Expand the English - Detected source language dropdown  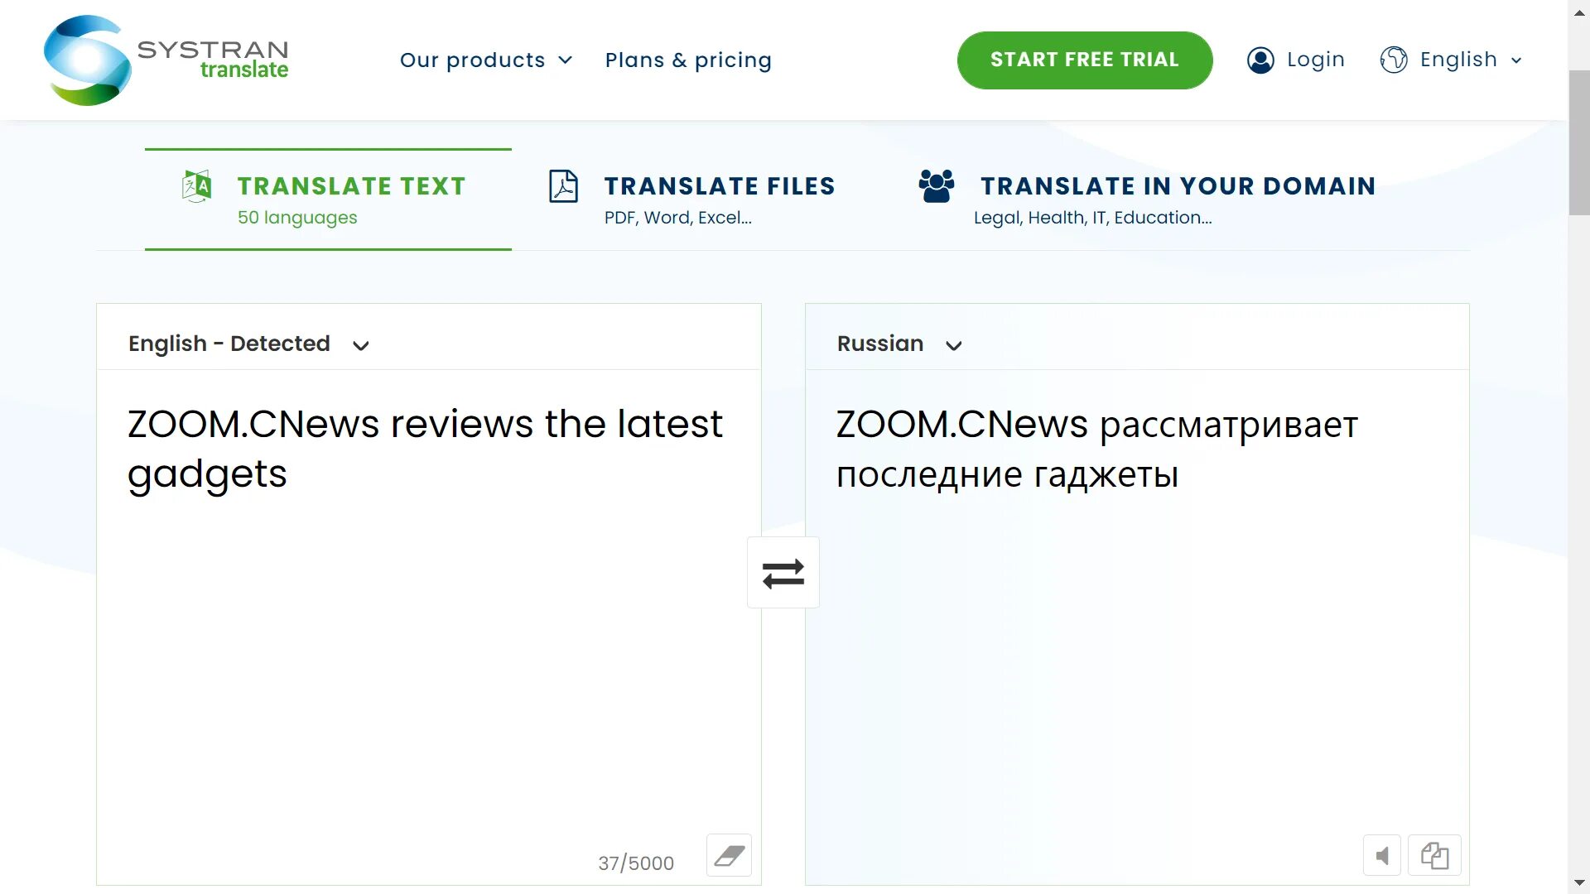248,344
